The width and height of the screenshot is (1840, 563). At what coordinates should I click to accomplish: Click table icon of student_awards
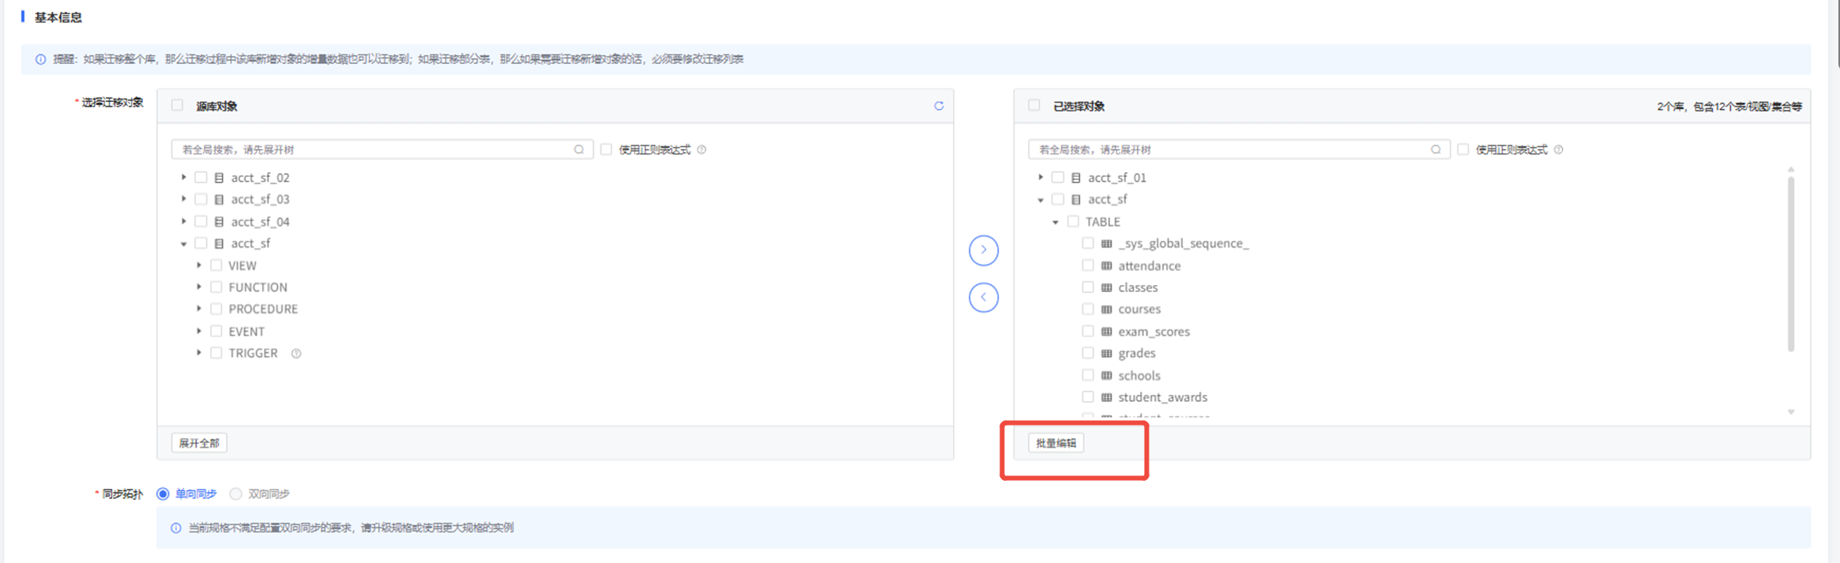[1106, 397]
